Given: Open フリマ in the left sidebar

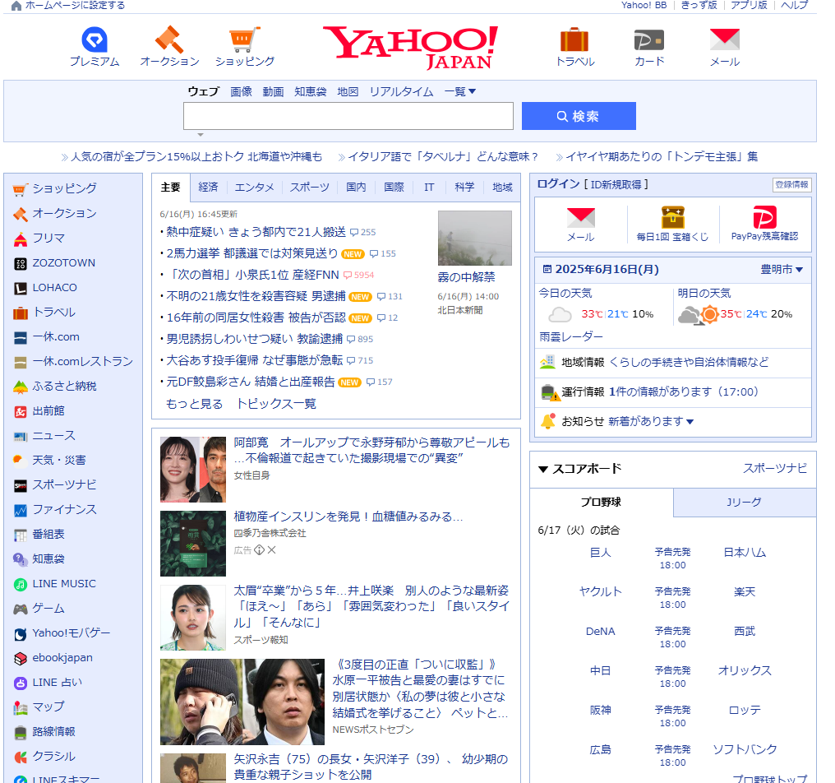Looking at the screenshot, I should tap(48, 238).
